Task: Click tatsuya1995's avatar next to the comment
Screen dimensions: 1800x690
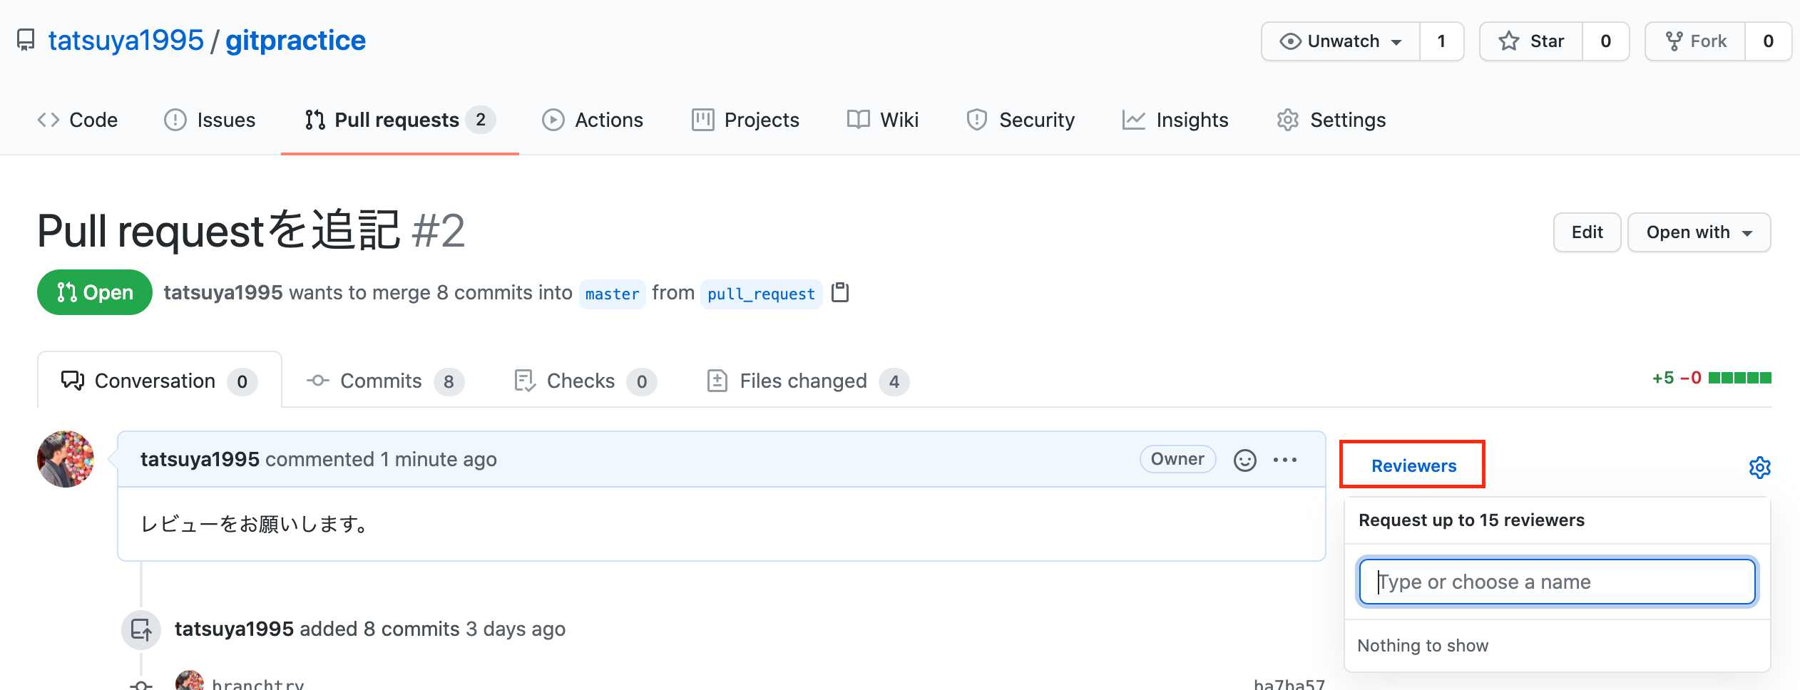Action: click(66, 459)
